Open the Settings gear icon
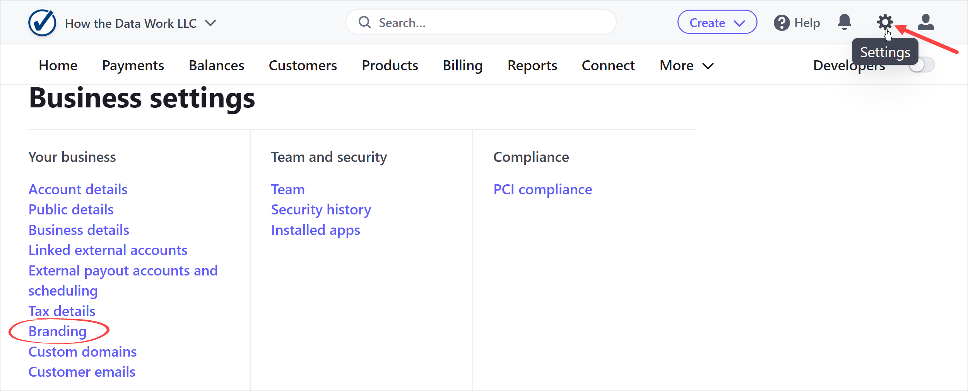968x391 pixels. point(885,22)
